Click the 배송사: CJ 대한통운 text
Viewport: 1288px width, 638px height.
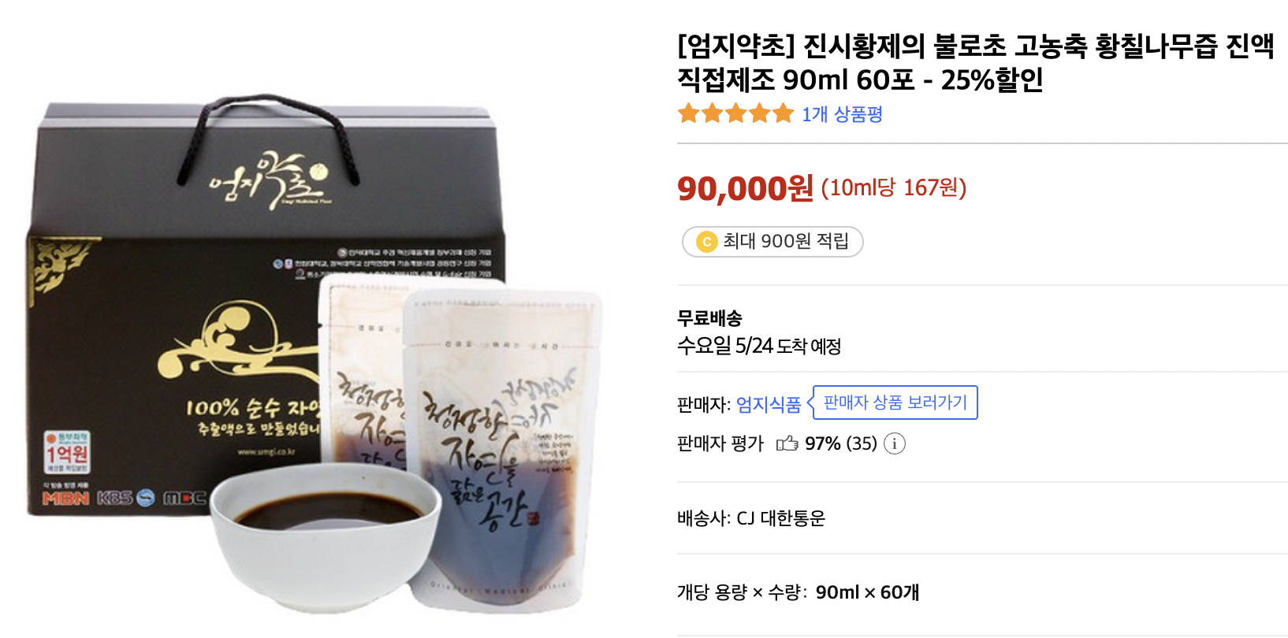751,518
